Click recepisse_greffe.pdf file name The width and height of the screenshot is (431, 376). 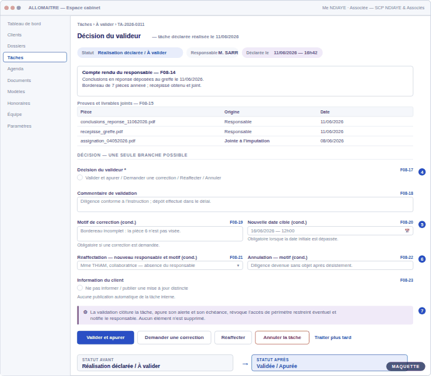(x=102, y=131)
